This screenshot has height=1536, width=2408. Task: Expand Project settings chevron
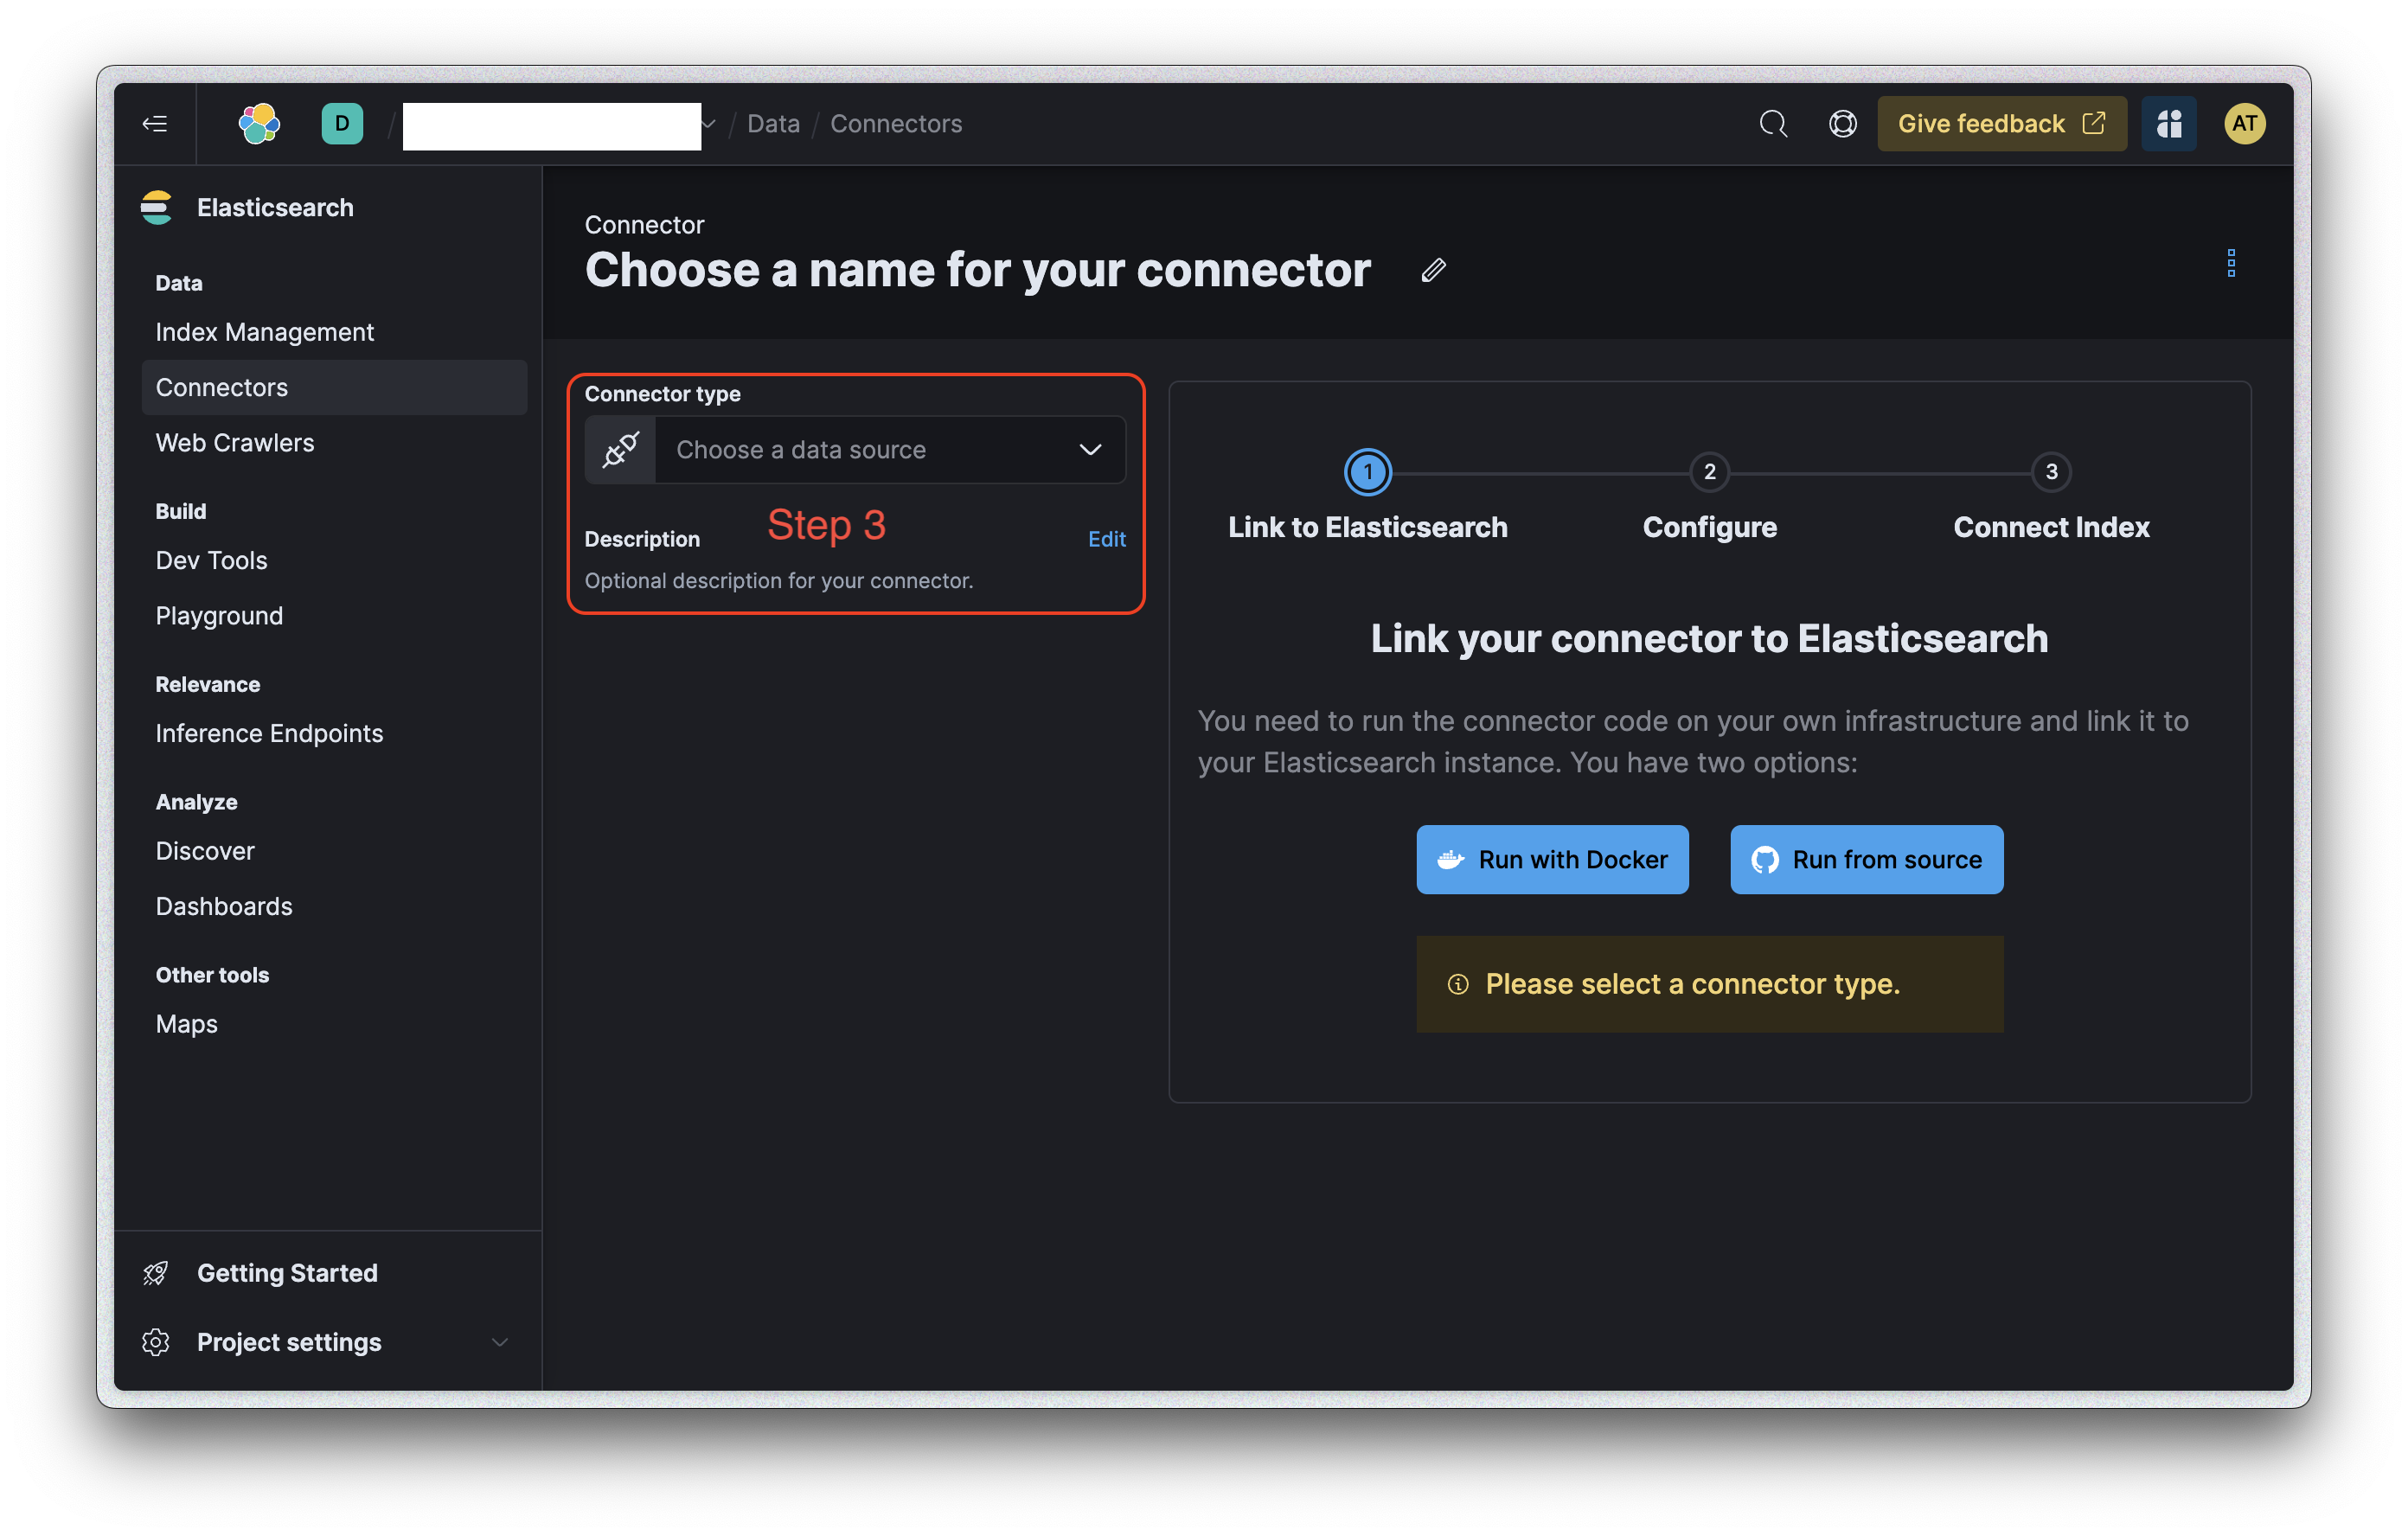[x=499, y=1342]
